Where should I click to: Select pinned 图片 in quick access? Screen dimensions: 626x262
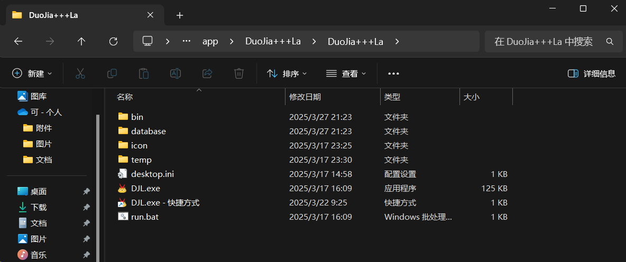[x=38, y=239]
